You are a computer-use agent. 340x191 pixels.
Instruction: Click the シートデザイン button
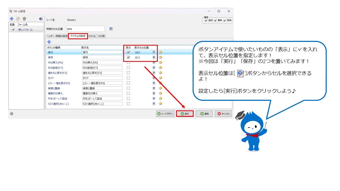click(165, 114)
